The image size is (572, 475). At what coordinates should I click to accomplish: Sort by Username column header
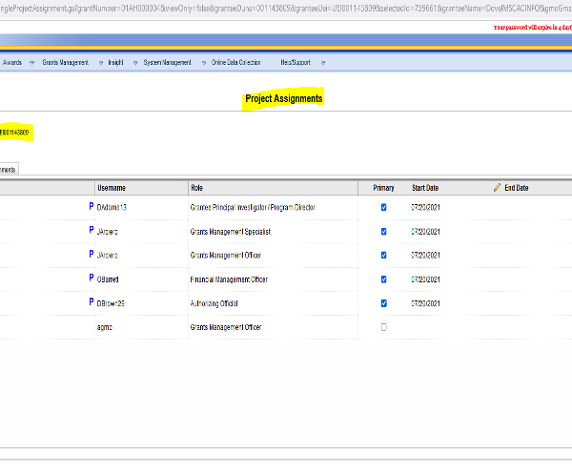112,188
